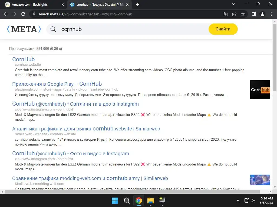Click the share page icon in address bar

pyautogui.click(x=234, y=14)
